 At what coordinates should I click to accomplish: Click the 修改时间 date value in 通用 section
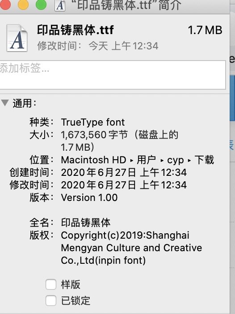point(124,185)
